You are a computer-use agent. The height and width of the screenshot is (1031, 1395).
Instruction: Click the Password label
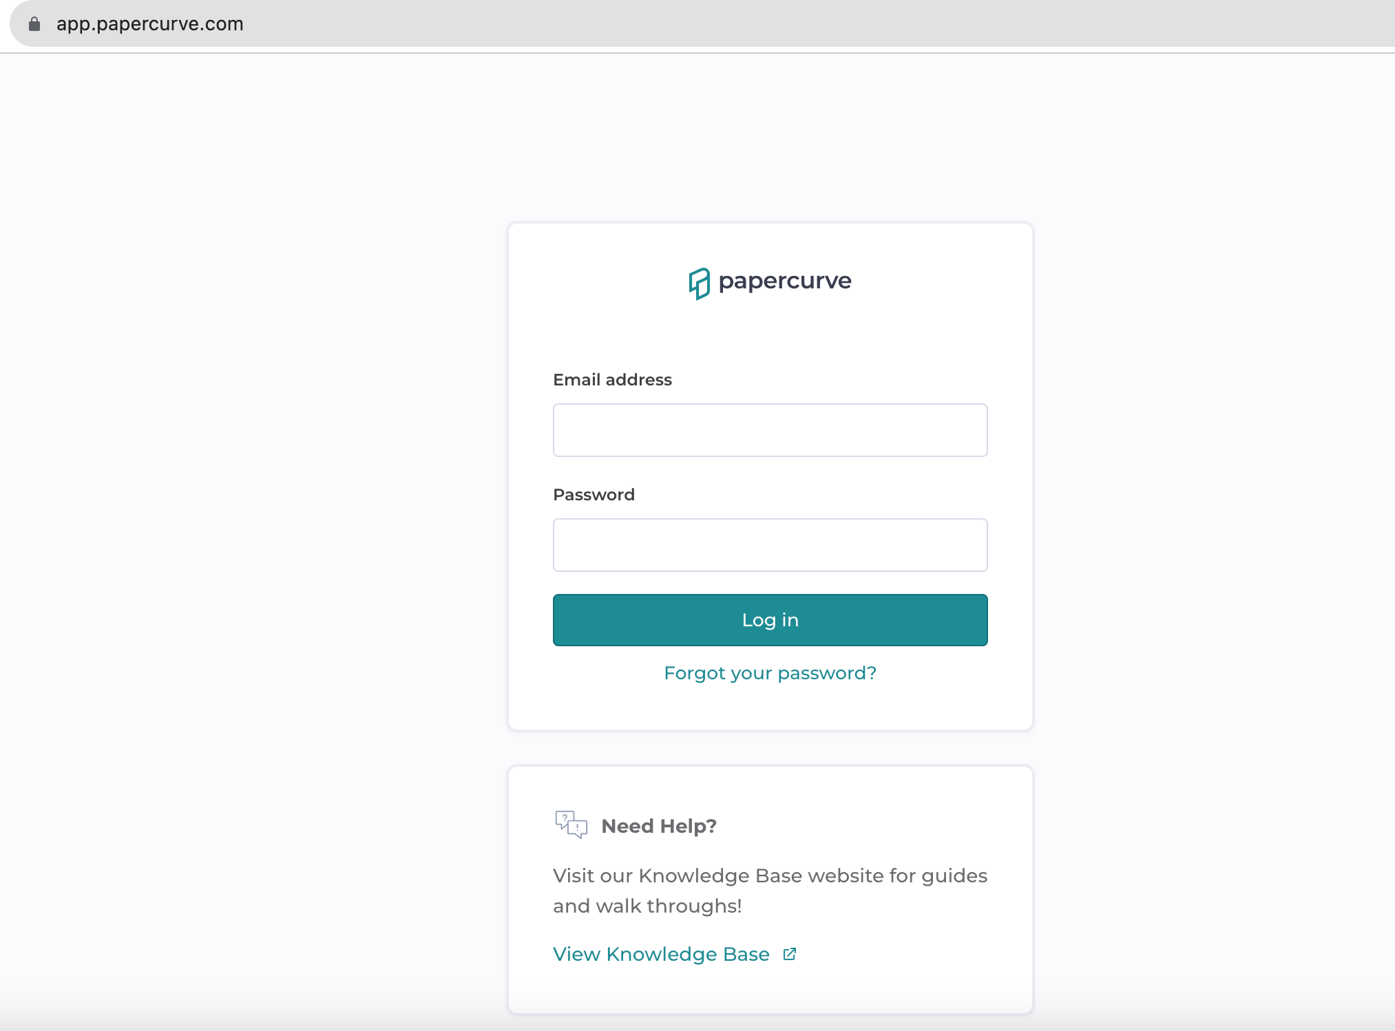click(x=594, y=494)
